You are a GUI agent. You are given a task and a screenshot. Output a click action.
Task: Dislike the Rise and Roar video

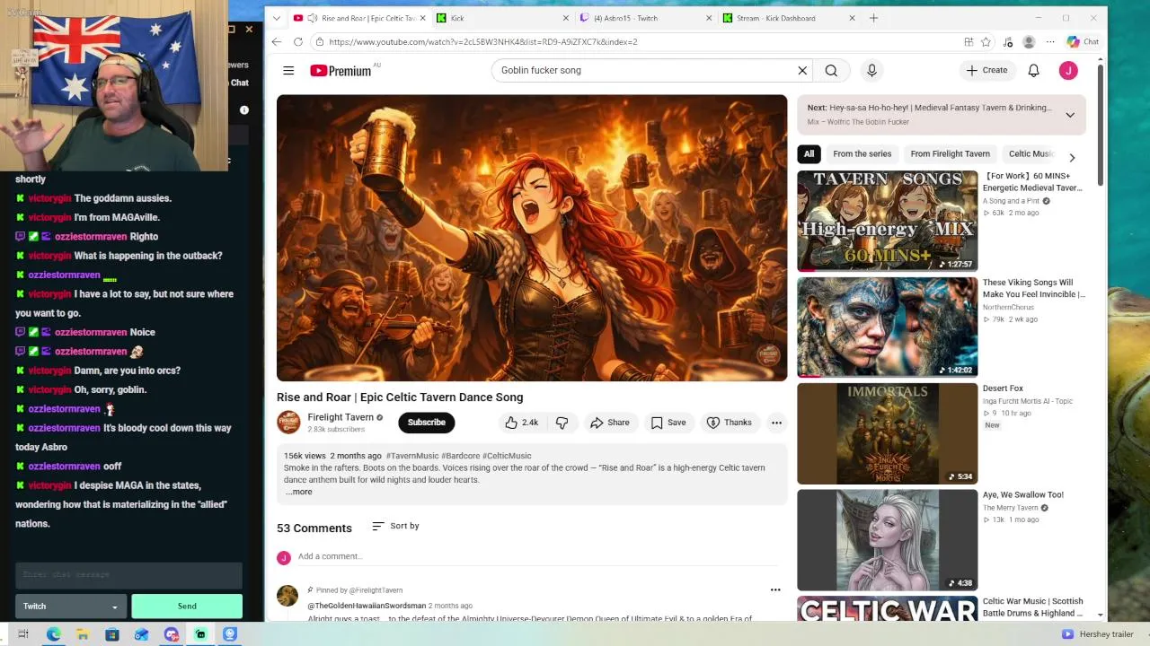(562, 423)
